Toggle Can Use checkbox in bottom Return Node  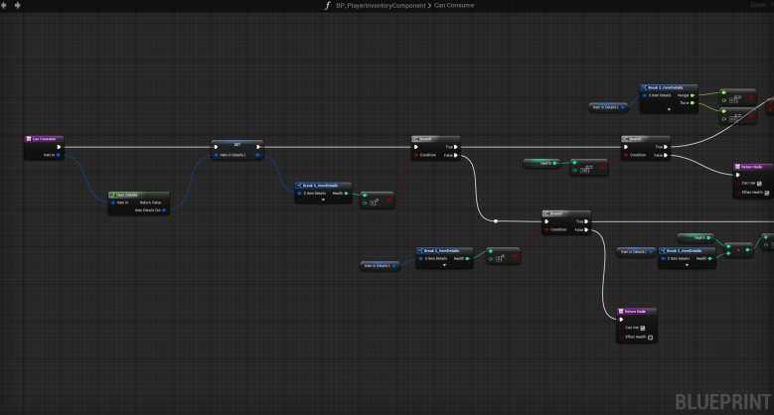pyautogui.click(x=643, y=328)
